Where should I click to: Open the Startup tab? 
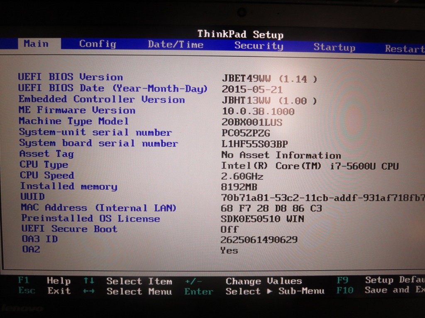tap(334, 47)
